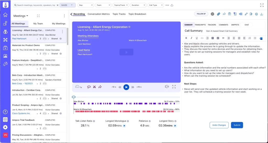
Task: Apply italic formatting in summary editor
Action: click(x=191, y=38)
